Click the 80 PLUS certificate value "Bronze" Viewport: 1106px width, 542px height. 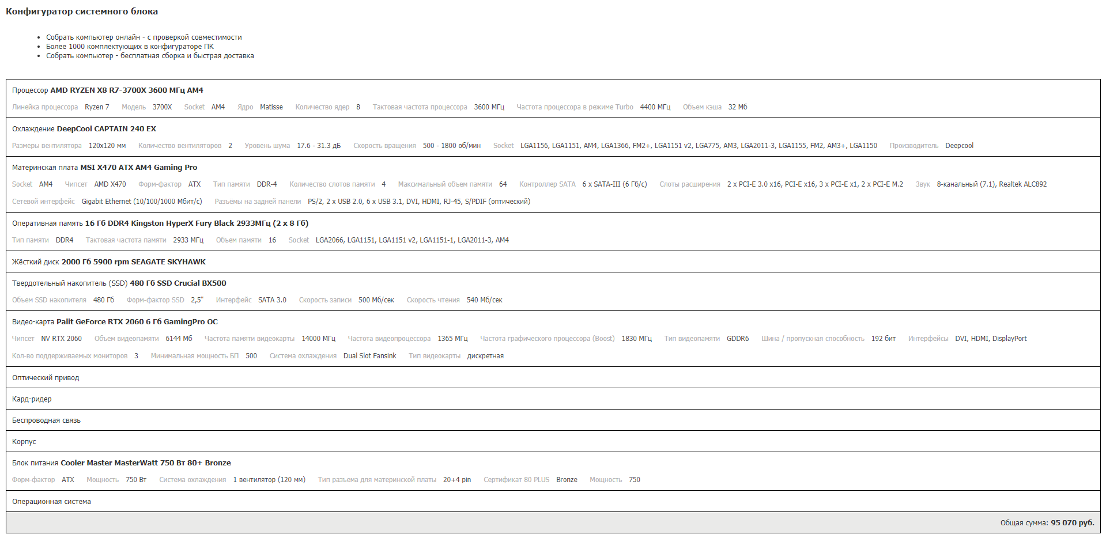point(567,480)
